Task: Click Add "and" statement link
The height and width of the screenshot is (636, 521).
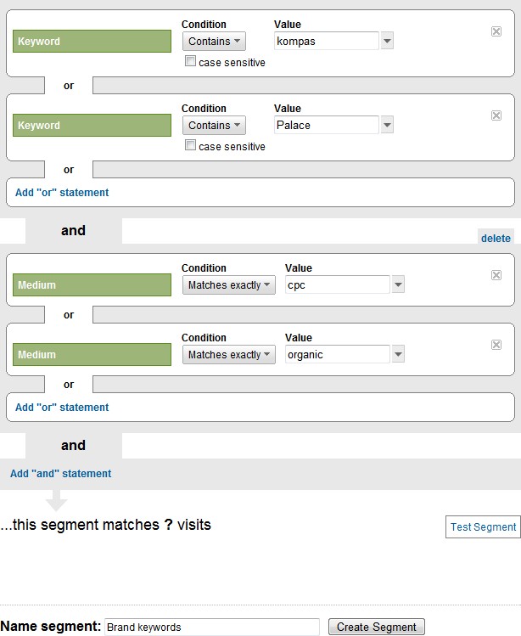Action: tap(60, 474)
